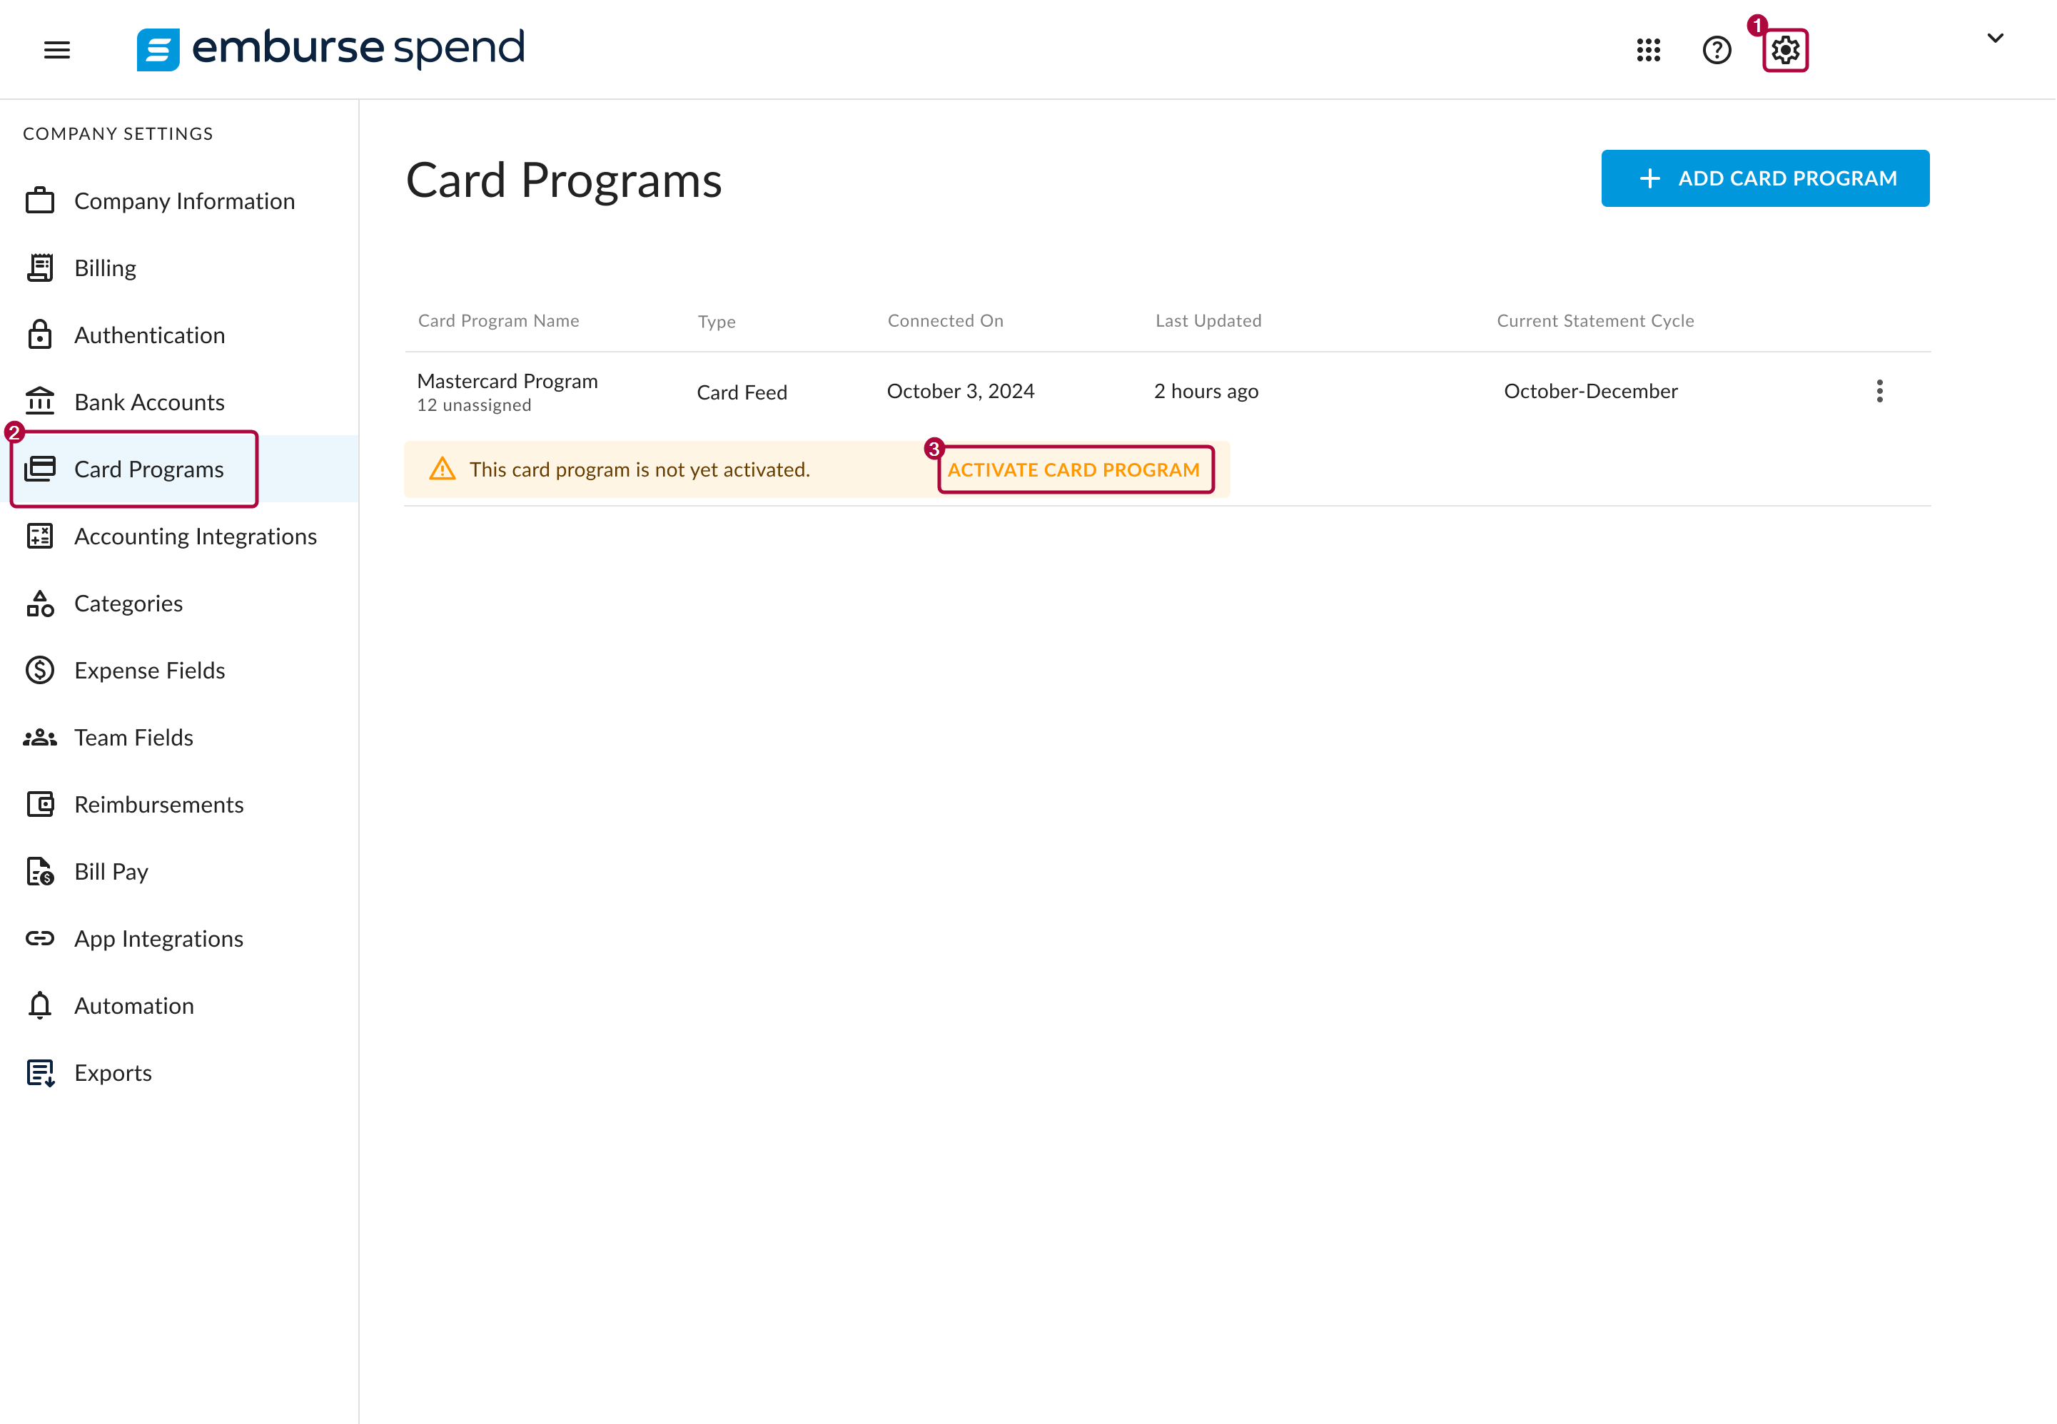This screenshot has width=2057, height=1424.
Task: Open the three-dot menu on Mastercard Program row
Action: (1879, 391)
